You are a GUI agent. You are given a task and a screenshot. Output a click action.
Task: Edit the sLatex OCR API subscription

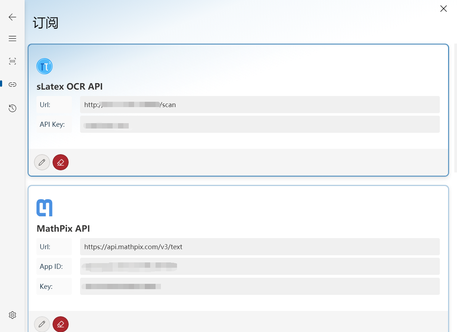42,162
